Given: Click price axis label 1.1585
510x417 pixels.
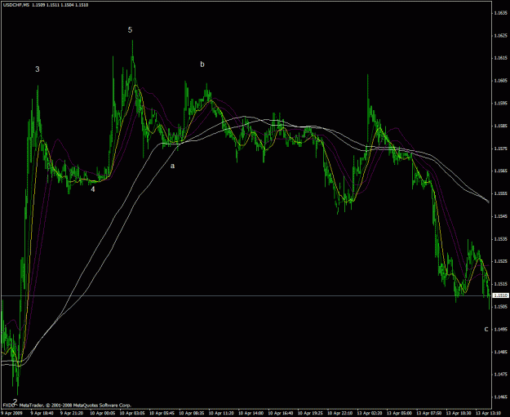Looking at the screenshot, I should (x=500, y=126).
